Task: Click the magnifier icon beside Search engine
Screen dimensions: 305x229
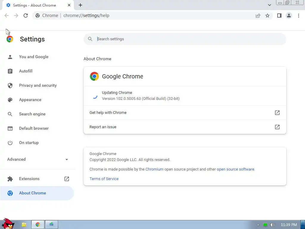Action: coord(10,114)
